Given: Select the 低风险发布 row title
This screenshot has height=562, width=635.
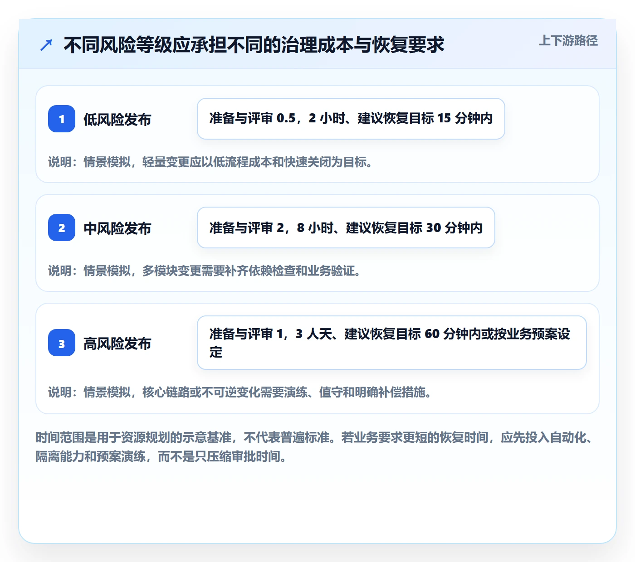Looking at the screenshot, I should (x=117, y=119).
